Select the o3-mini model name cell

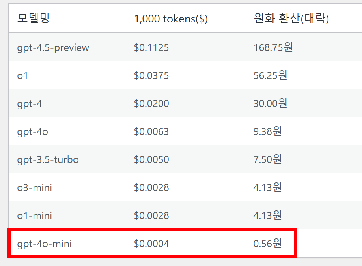point(35,187)
